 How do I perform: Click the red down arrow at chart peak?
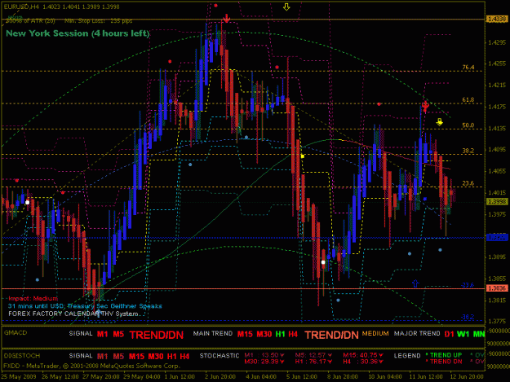226,19
